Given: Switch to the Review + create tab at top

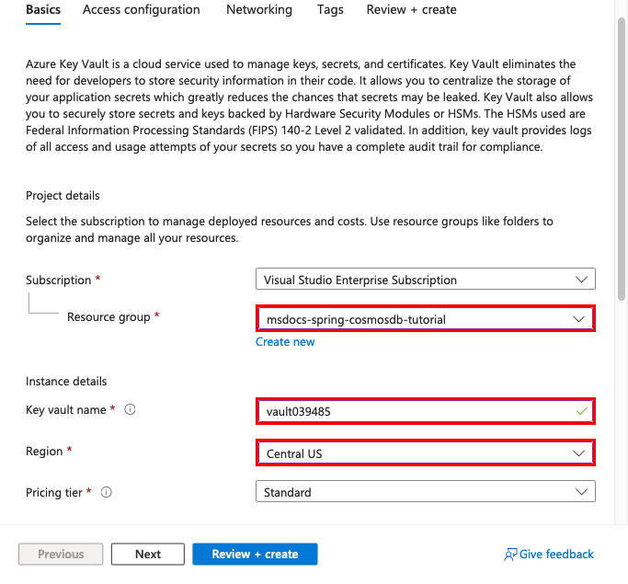Looking at the screenshot, I should [x=411, y=10].
